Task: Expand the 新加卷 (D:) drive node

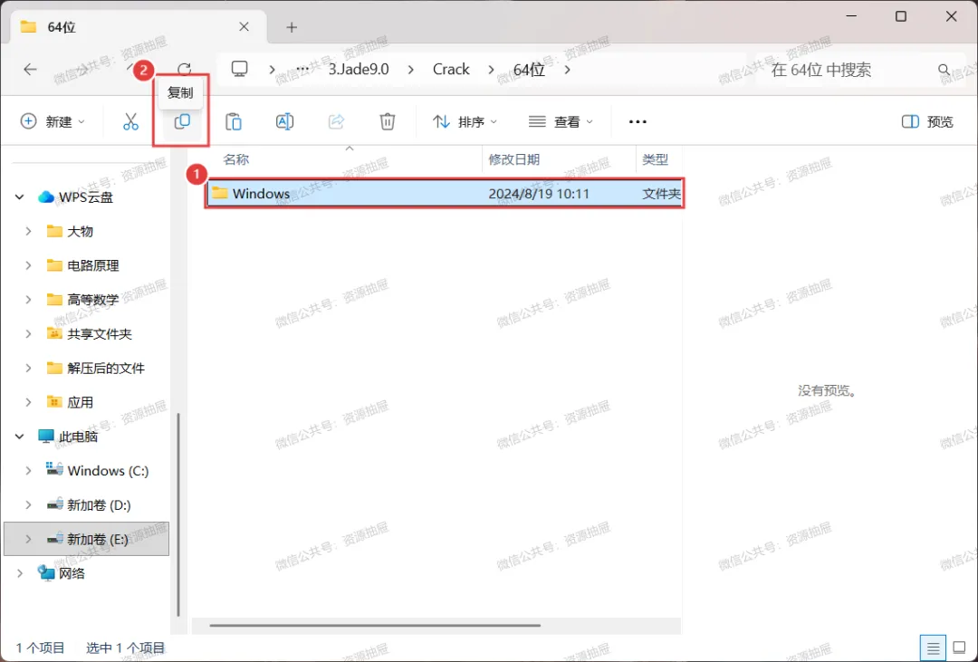Action: (28, 505)
